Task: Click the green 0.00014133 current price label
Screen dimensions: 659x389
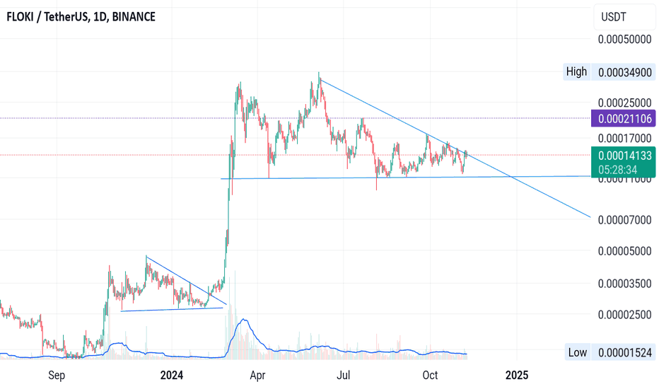Action: pyautogui.click(x=623, y=156)
